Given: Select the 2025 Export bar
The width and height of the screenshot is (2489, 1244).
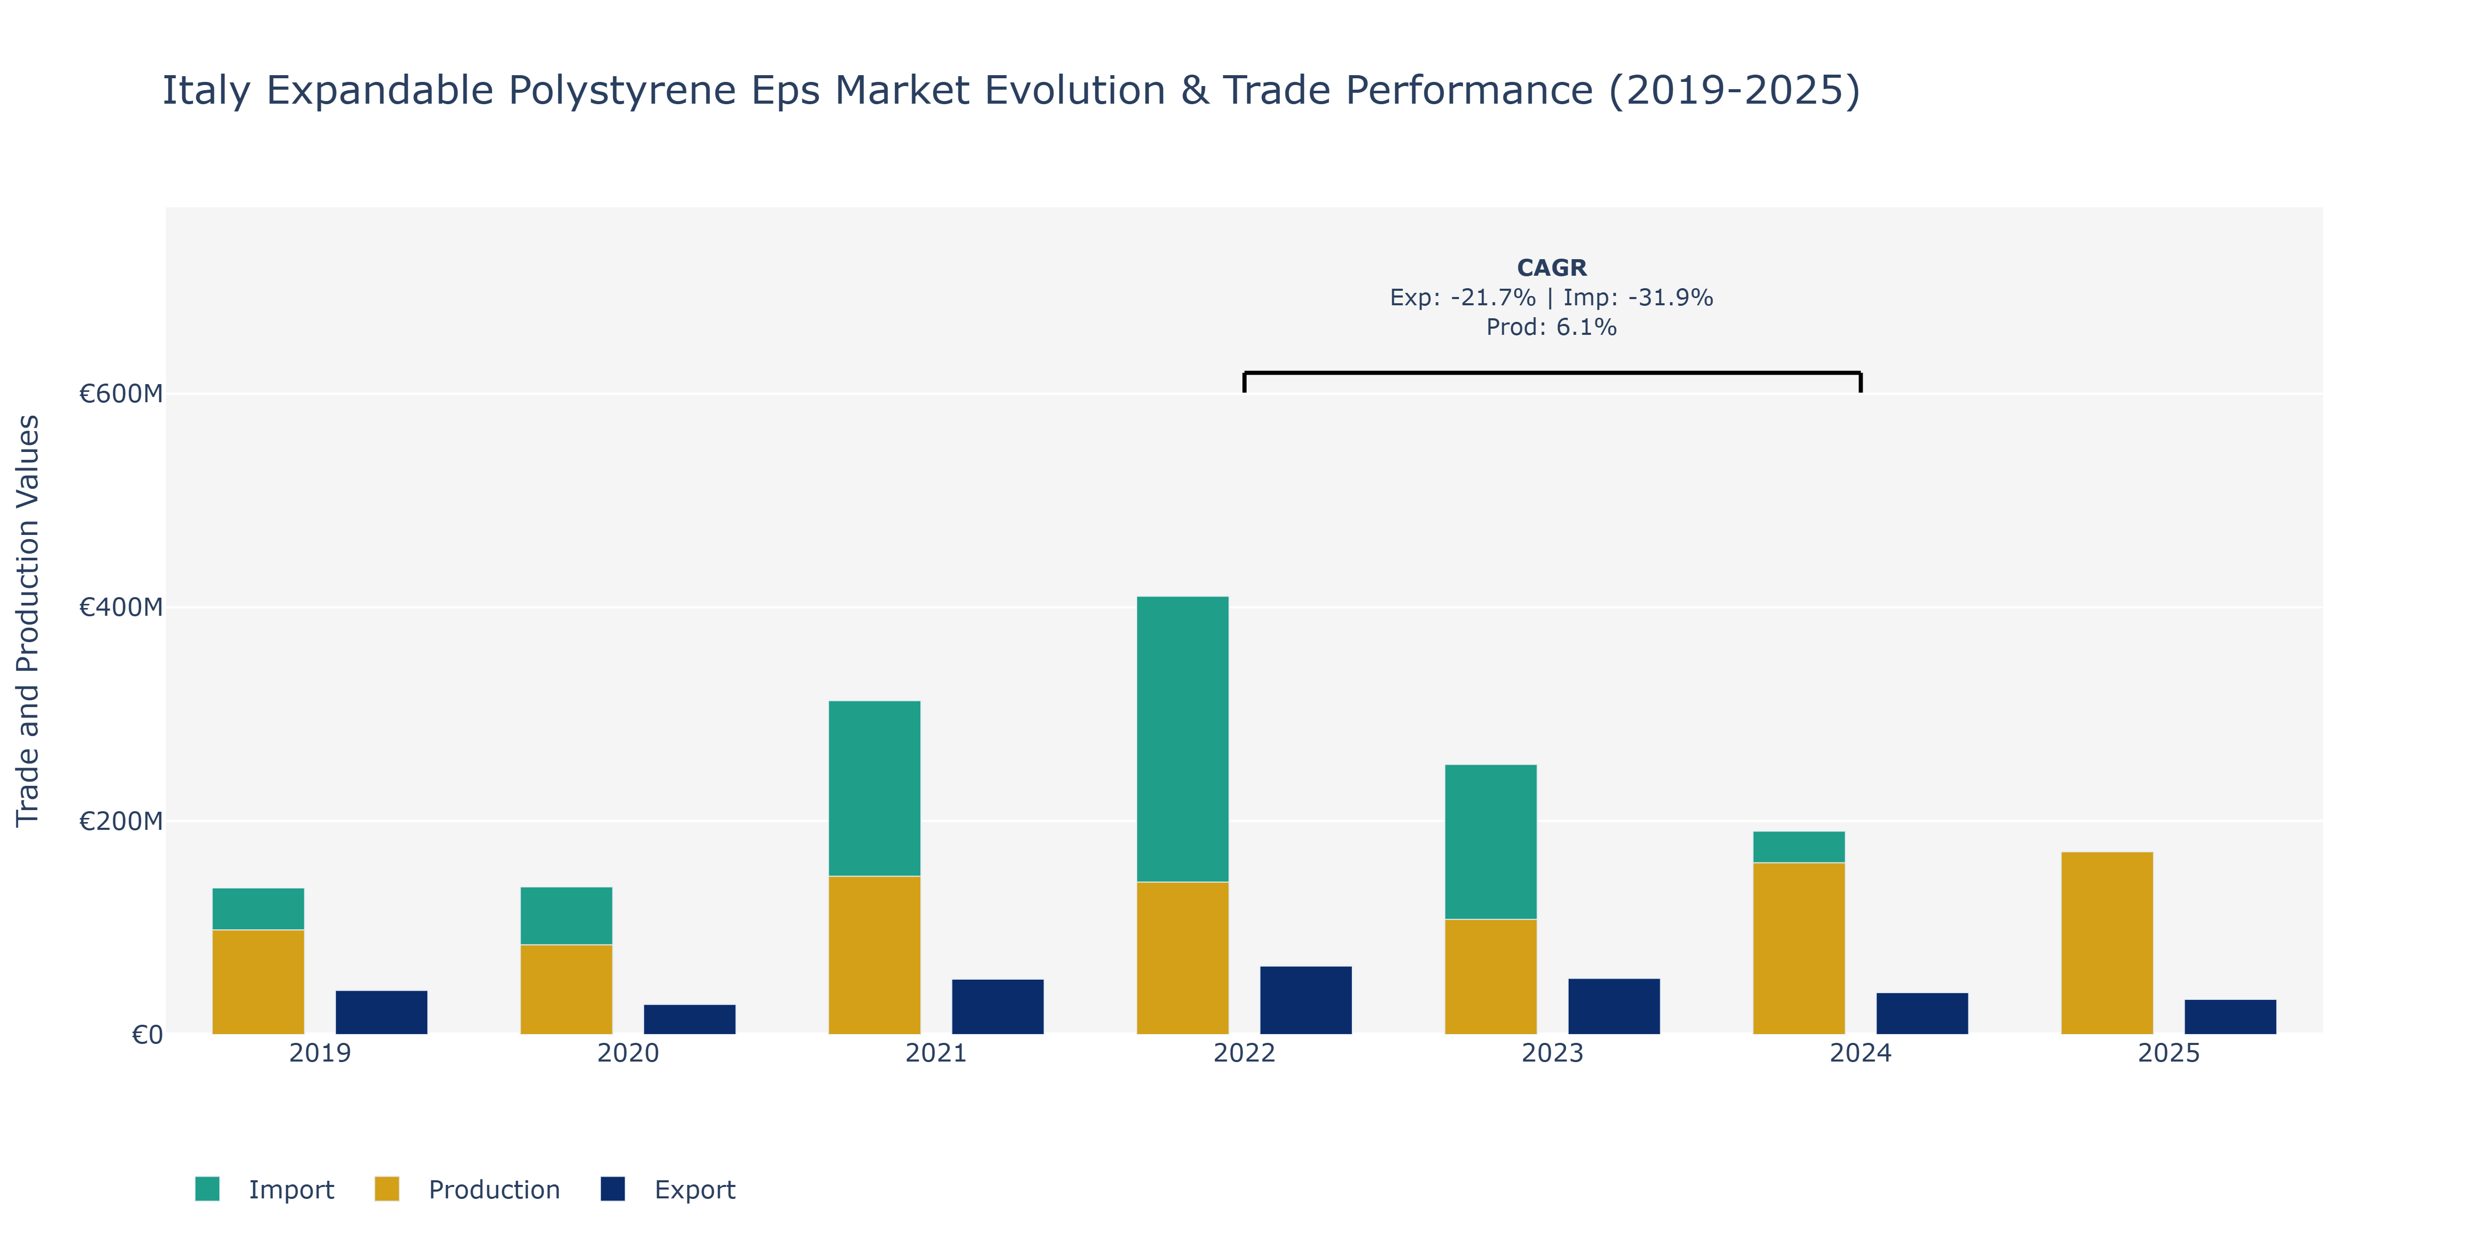Looking at the screenshot, I should 2230,1017.
